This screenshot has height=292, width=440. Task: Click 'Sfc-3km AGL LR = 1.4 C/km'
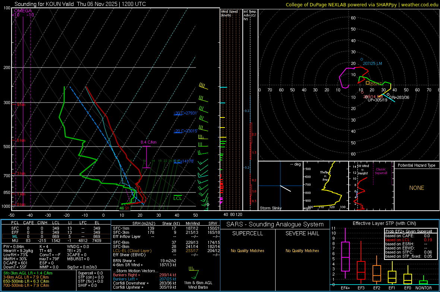click(28, 273)
